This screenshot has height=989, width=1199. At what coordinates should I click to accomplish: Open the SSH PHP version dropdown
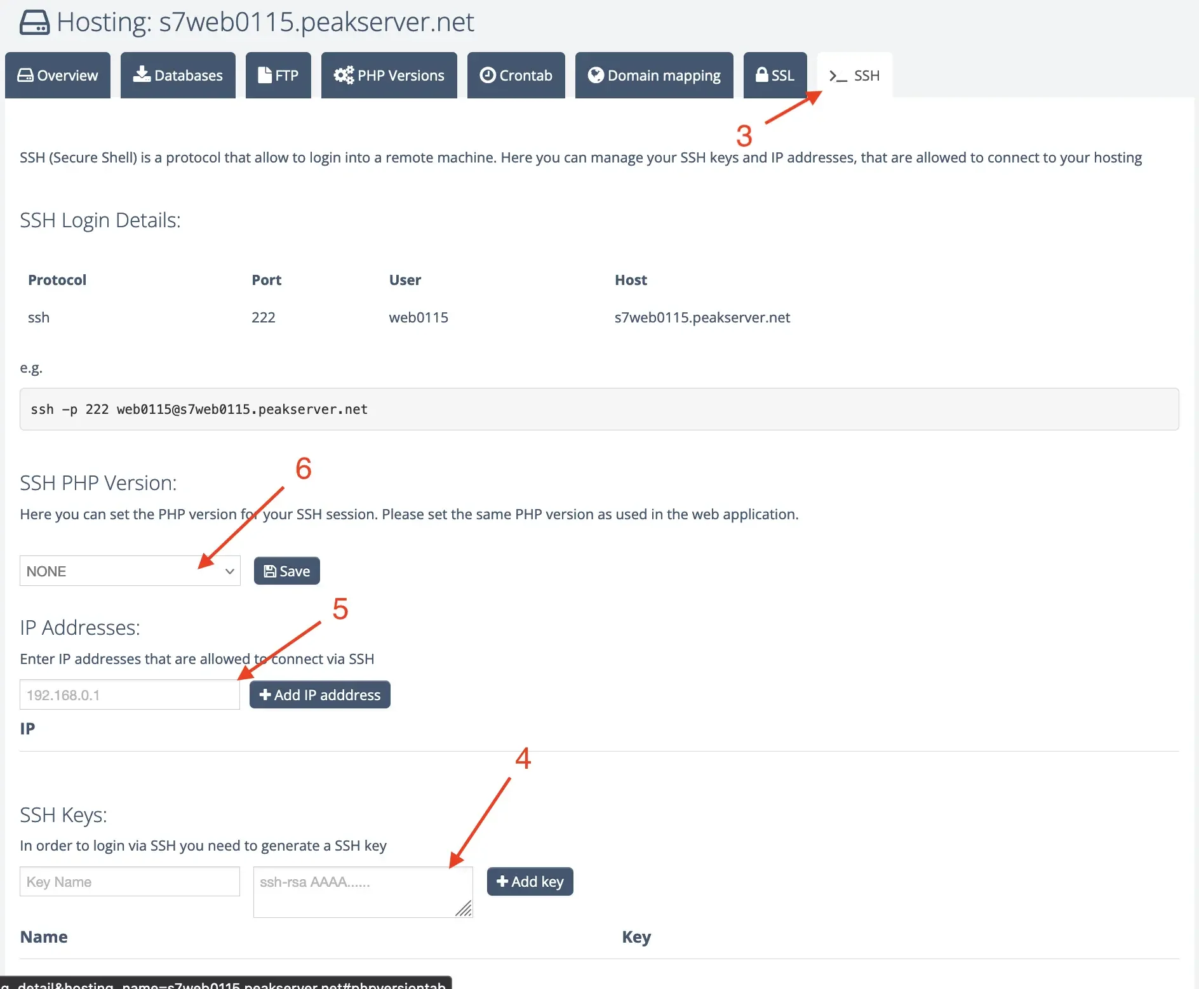point(130,571)
